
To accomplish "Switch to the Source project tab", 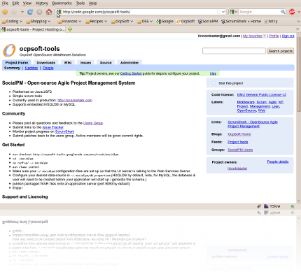I will [106, 62].
